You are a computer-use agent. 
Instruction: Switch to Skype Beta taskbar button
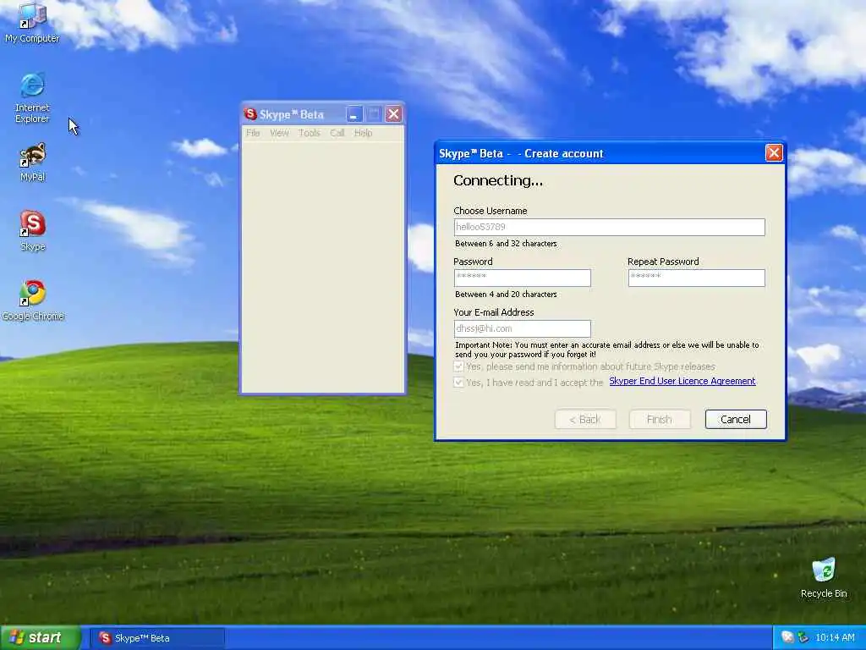tap(158, 638)
